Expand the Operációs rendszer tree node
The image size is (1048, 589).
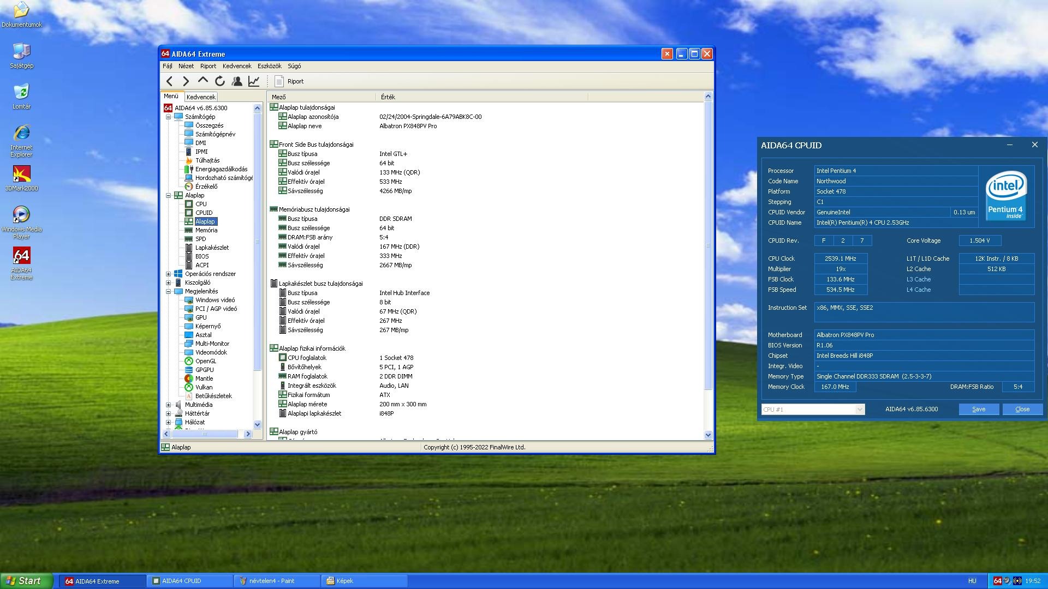pos(168,274)
